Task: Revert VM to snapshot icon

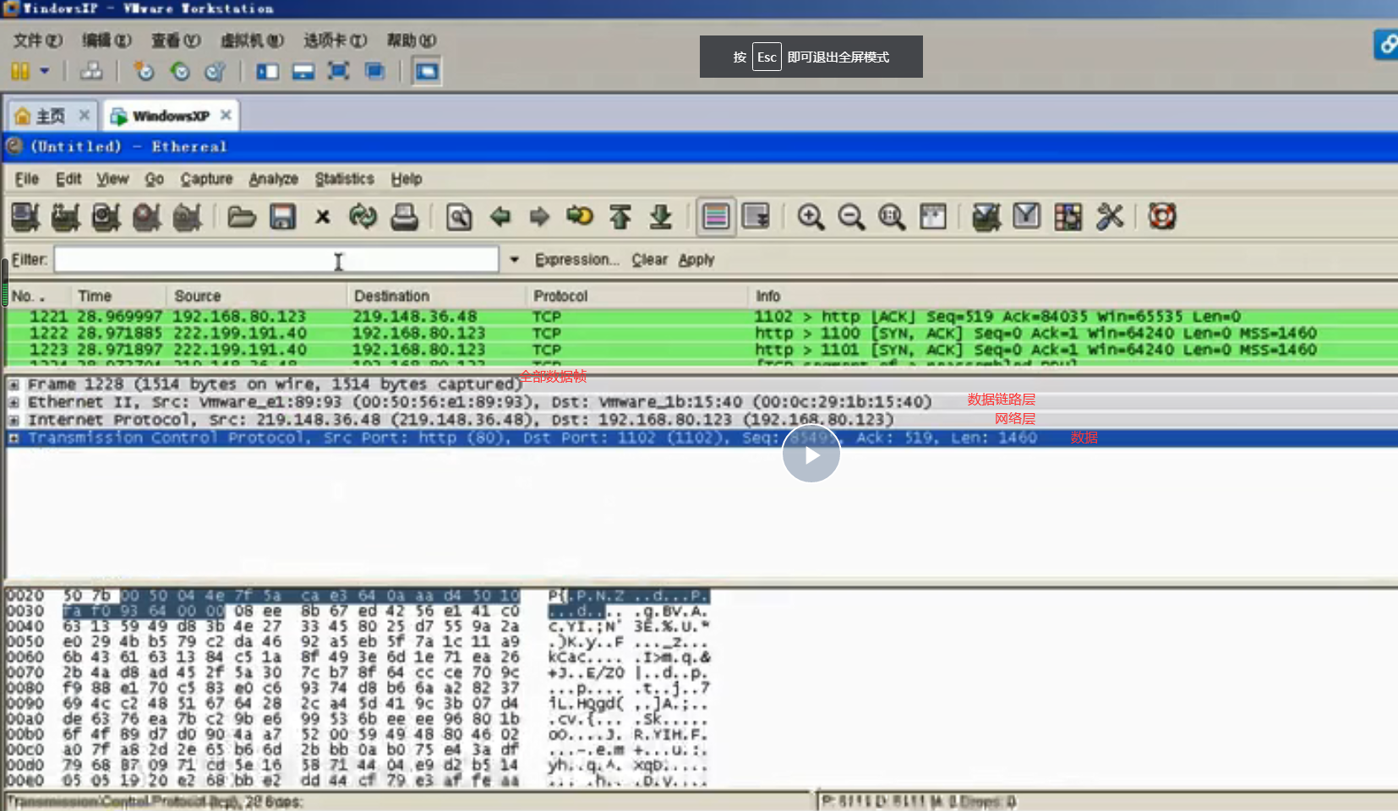Action: [x=180, y=72]
